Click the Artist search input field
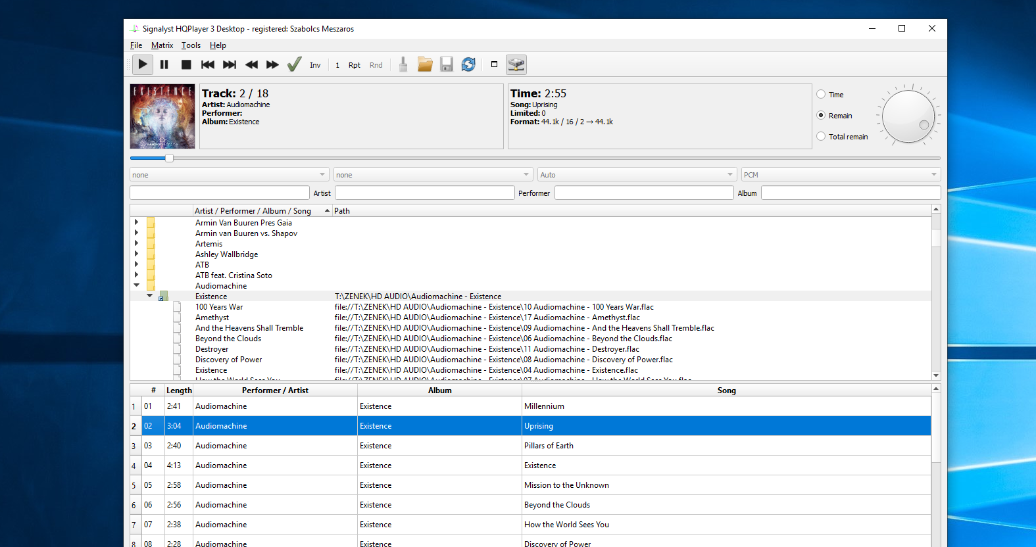The image size is (1036, 547). [x=425, y=193]
